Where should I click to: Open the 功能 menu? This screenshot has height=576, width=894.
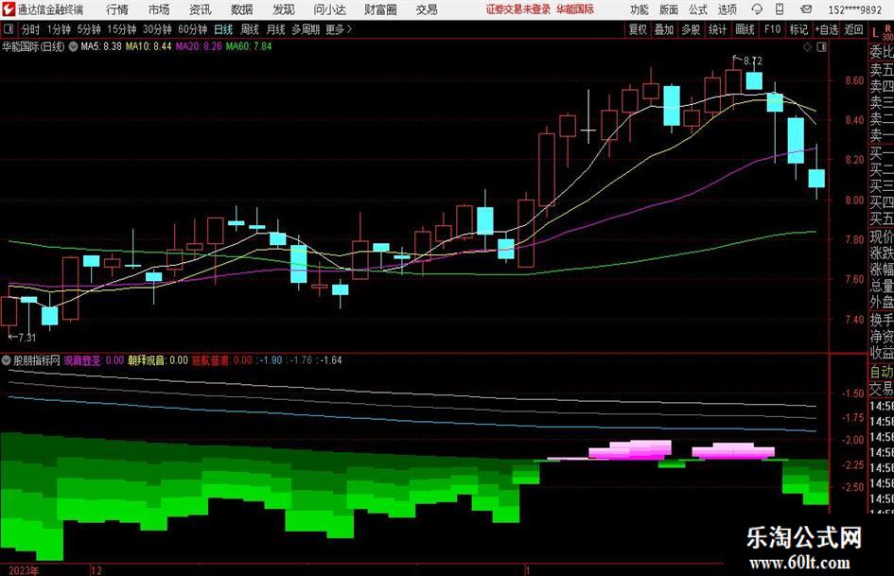tap(640, 9)
